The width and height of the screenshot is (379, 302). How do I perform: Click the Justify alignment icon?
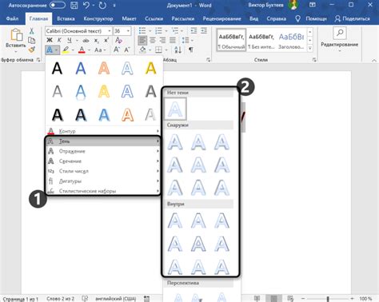pyautogui.click(x=173, y=40)
